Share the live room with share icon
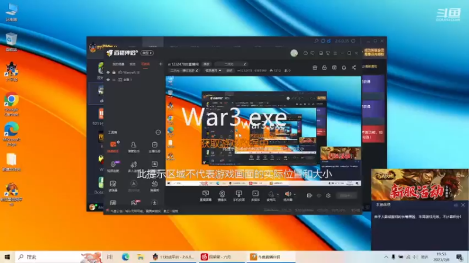Viewport: 469px width, 263px height. coord(354,68)
